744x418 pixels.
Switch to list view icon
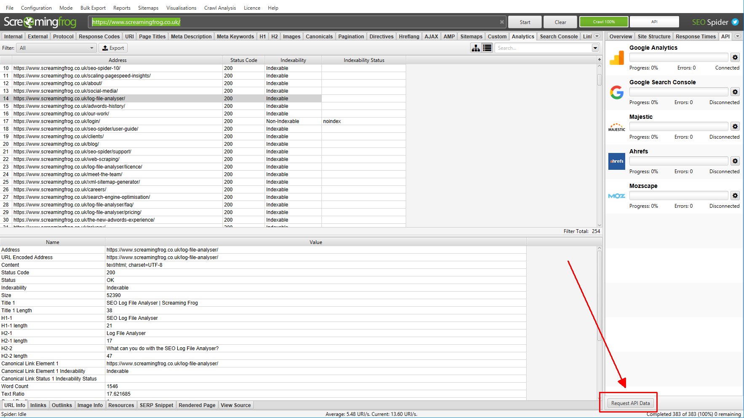tap(487, 48)
